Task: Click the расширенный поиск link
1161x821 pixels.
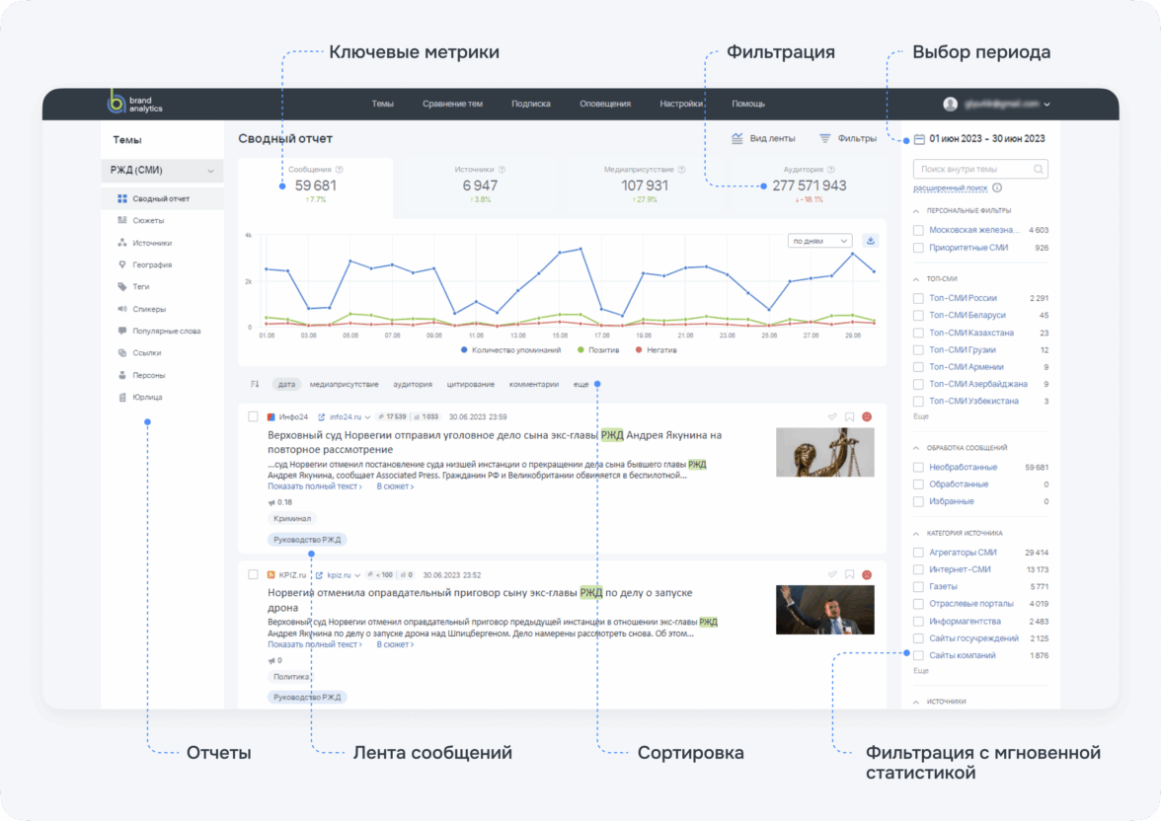Action: [950, 187]
